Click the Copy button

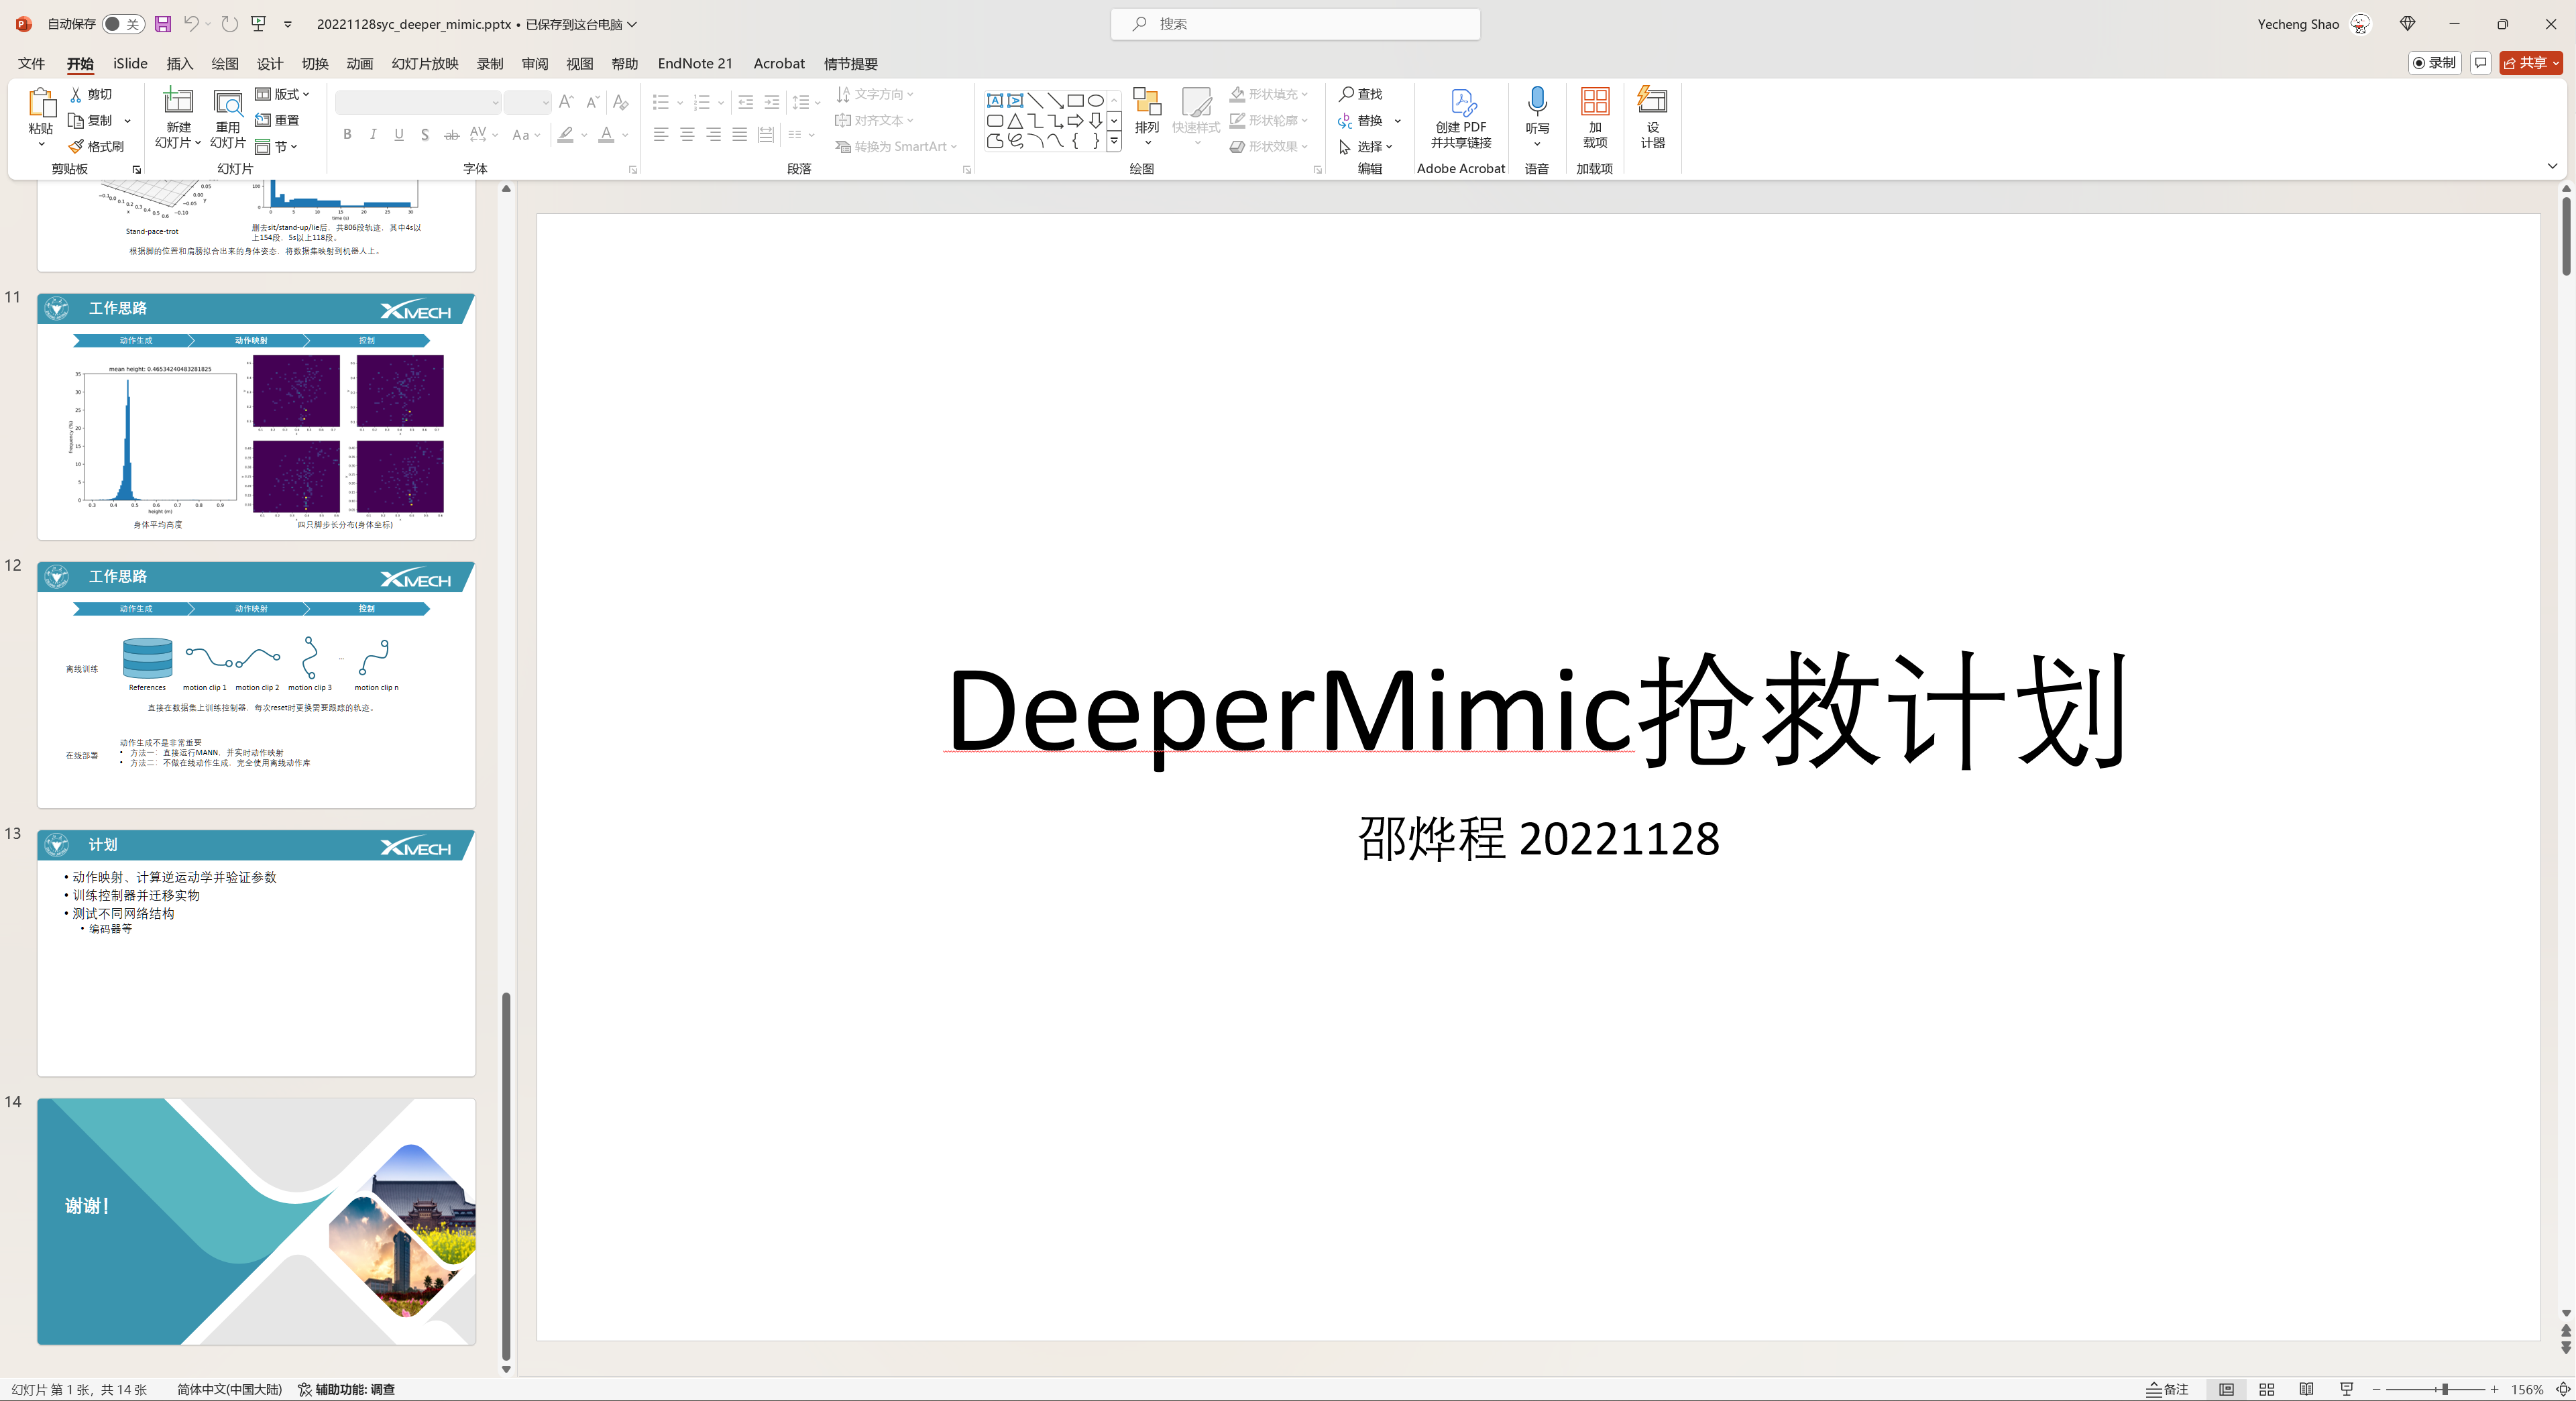click(91, 120)
